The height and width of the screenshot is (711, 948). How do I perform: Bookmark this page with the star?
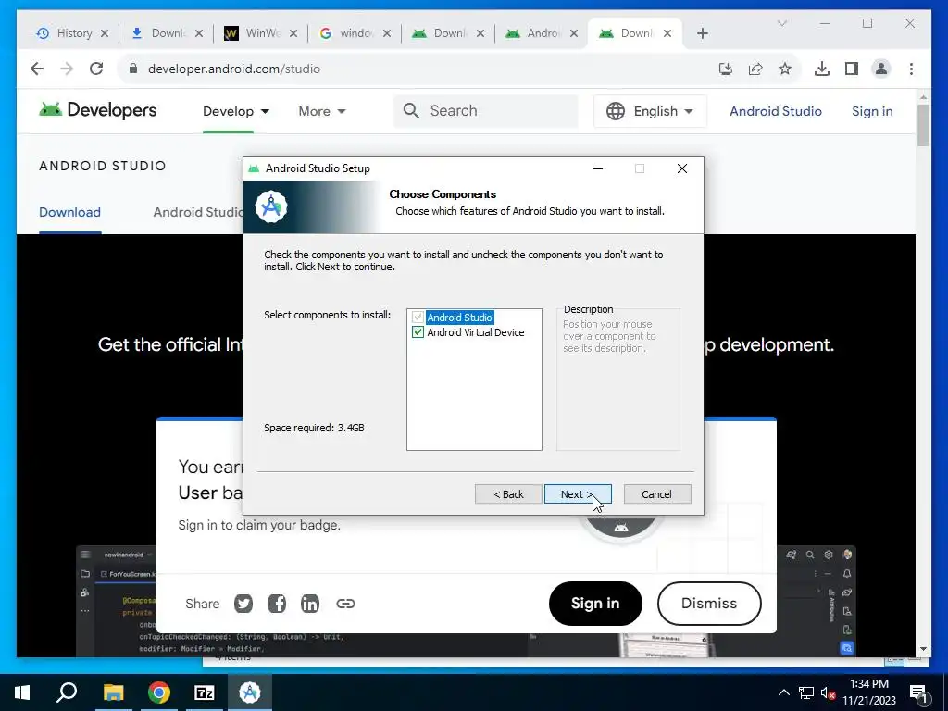tap(785, 69)
